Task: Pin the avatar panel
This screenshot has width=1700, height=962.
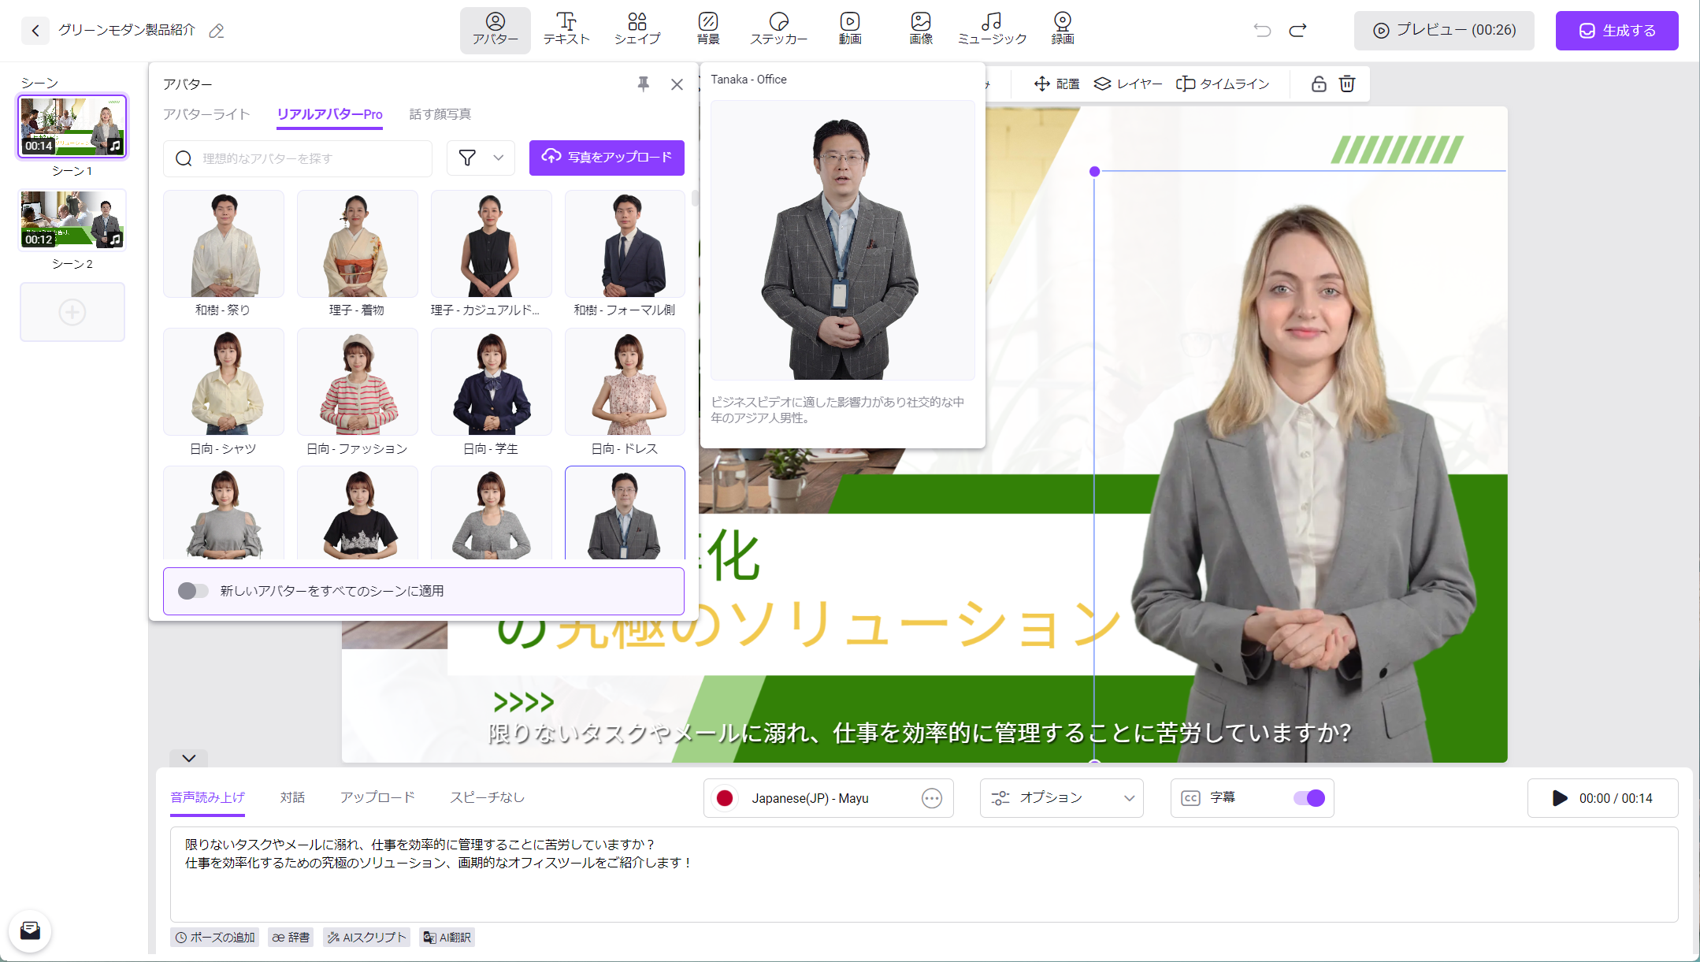Action: pyautogui.click(x=643, y=84)
